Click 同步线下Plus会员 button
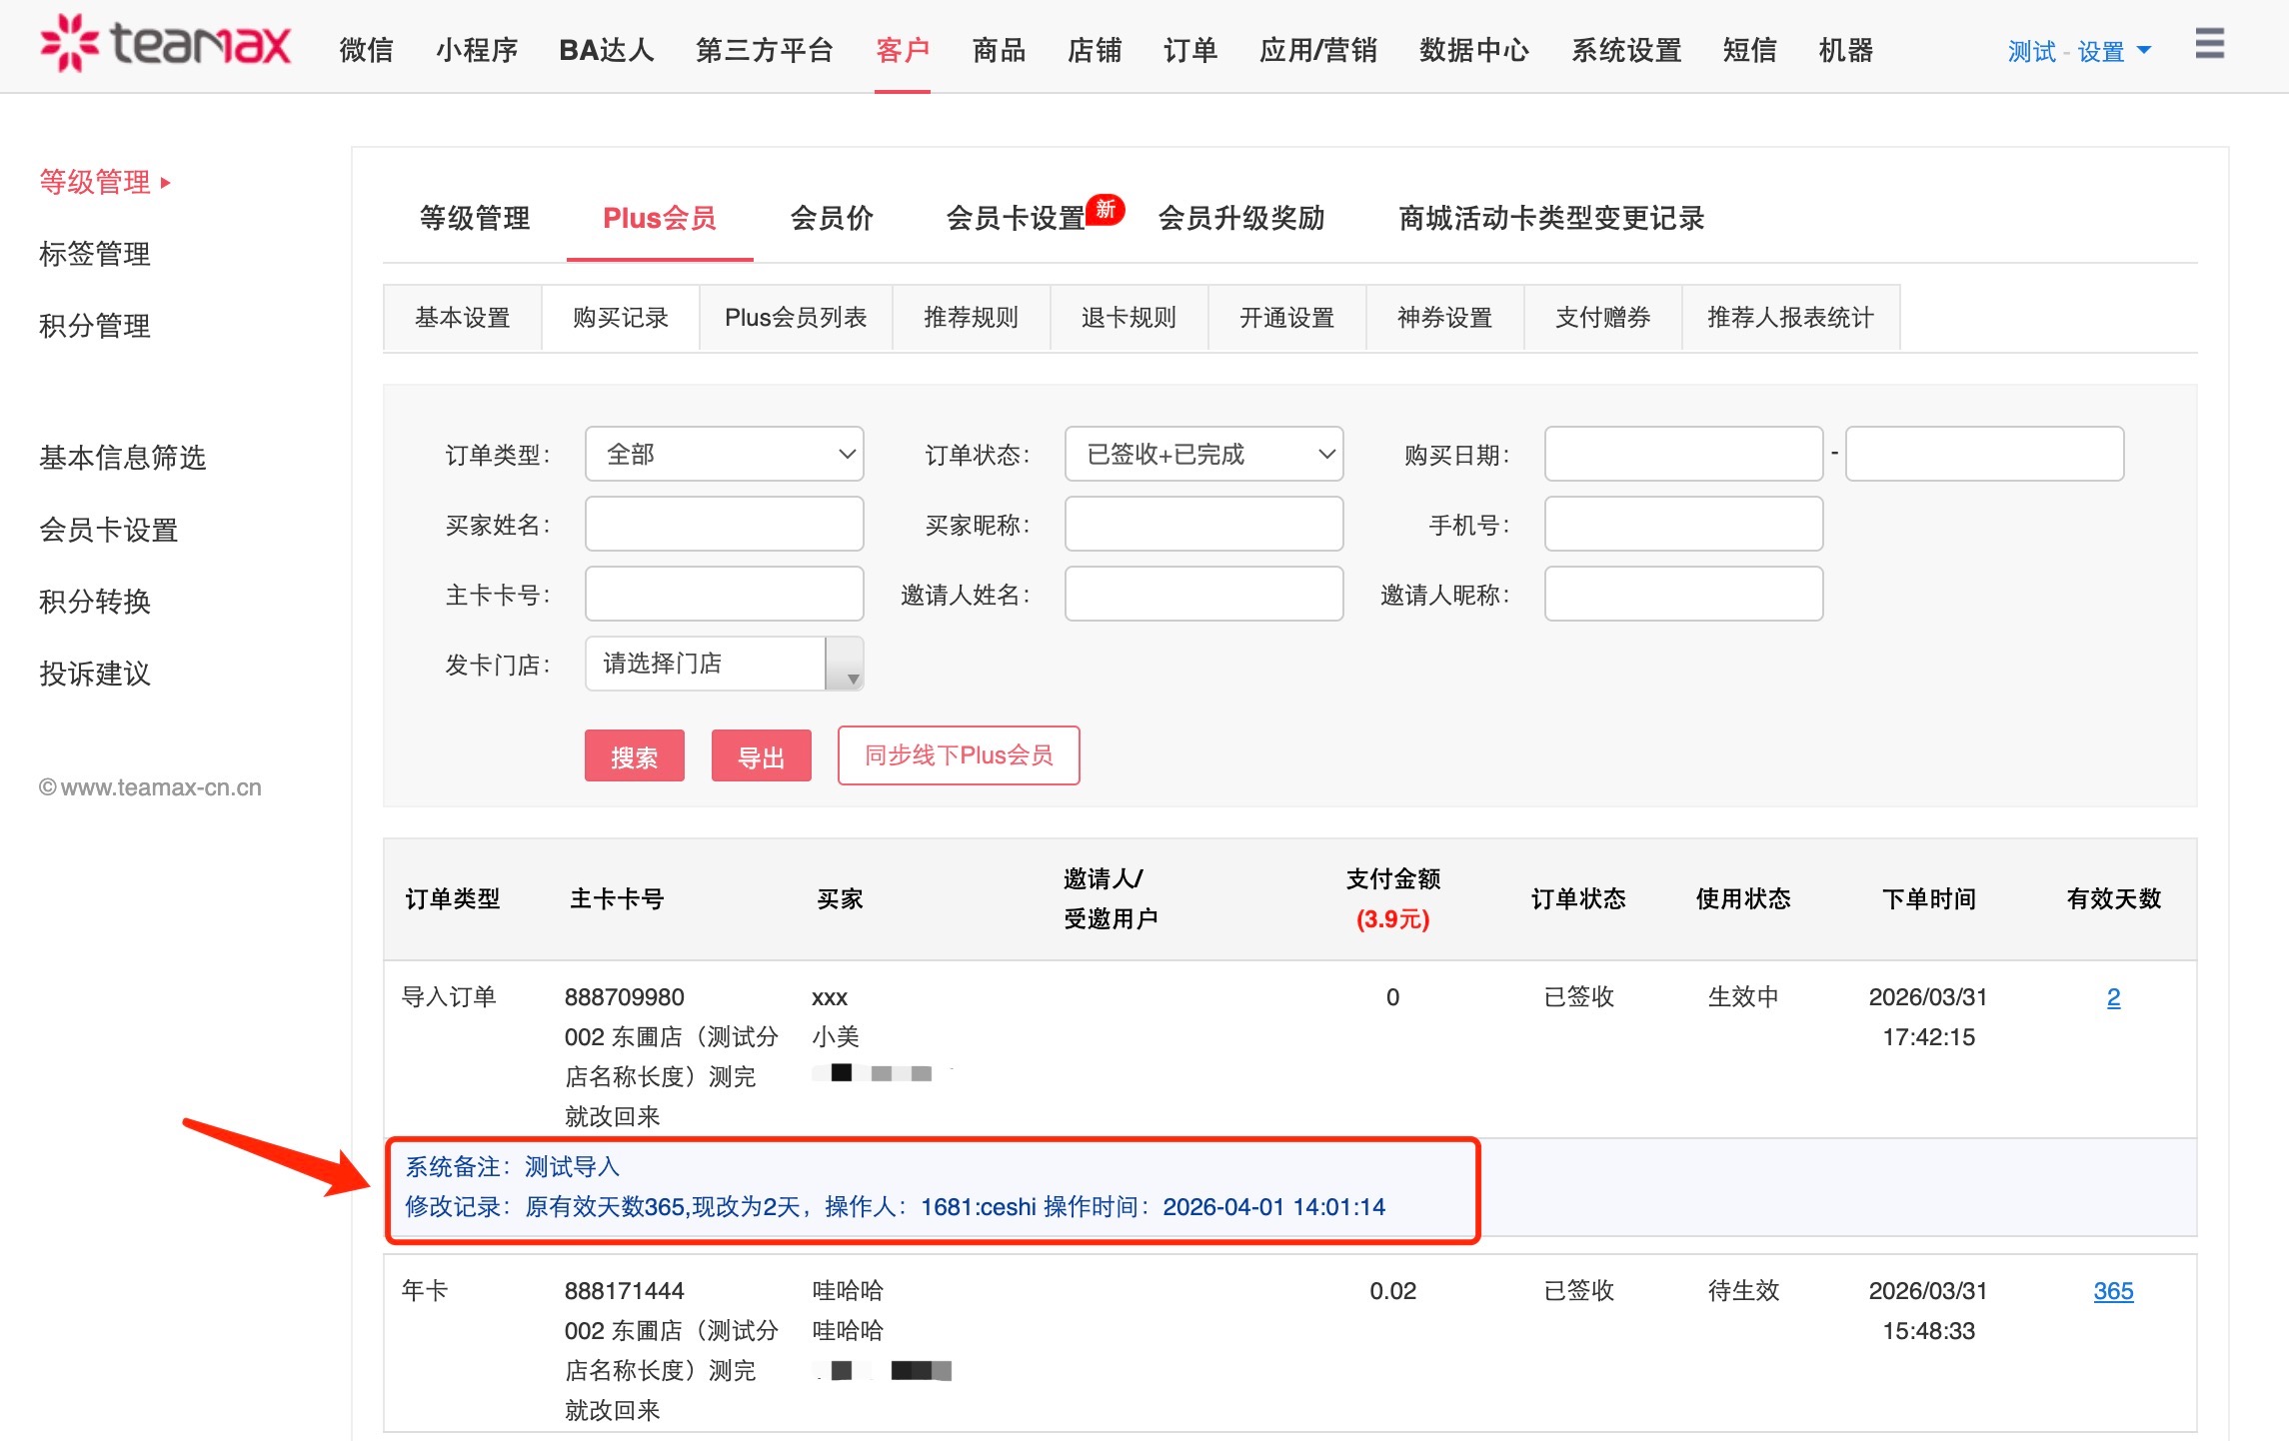Screen dimensions: 2289x1441 tap(958, 755)
